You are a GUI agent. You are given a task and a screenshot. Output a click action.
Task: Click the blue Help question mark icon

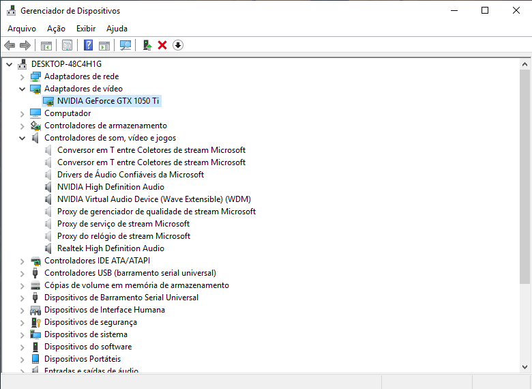(x=88, y=45)
